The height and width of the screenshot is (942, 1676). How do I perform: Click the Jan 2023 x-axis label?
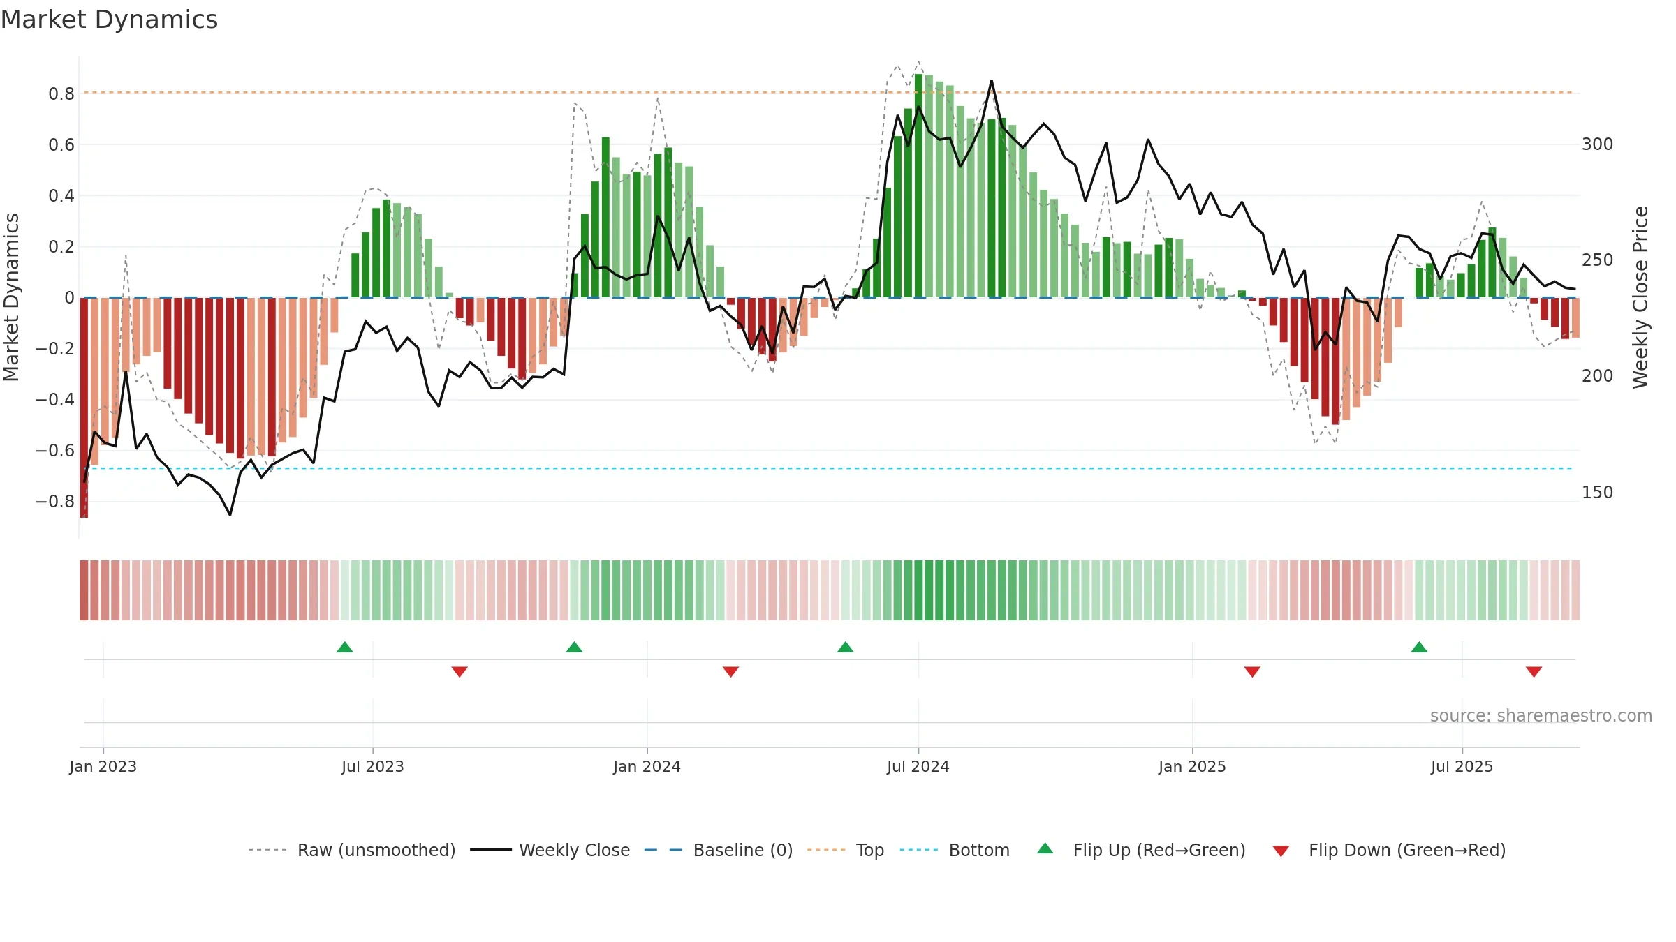[x=103, y=766]
